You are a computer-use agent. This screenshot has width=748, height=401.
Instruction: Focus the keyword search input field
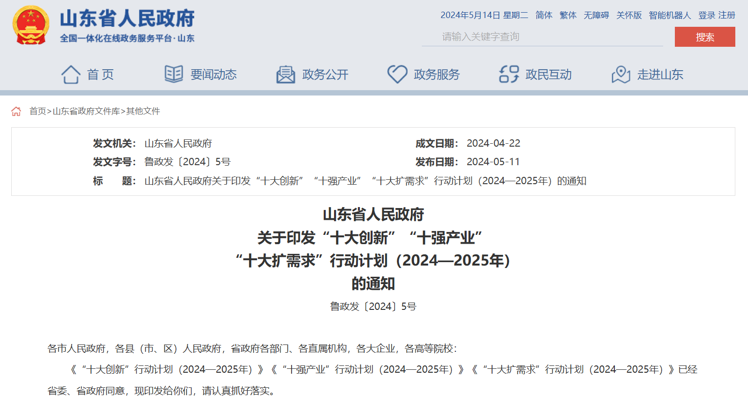[x=541, y=37]
